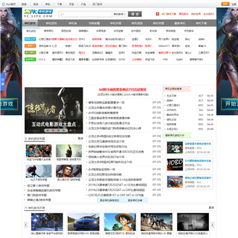Image resolution: width=238 pixels, height=238 pixels.
Task: Click the dark search button
Action: click(135, 14)
